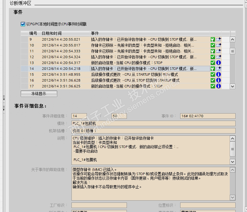Click maintenance wrench icon in row 9
247x212 pixels.
[x=213, y=39]
